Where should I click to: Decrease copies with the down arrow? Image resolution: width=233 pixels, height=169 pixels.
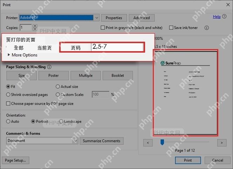tap(35, 29)
